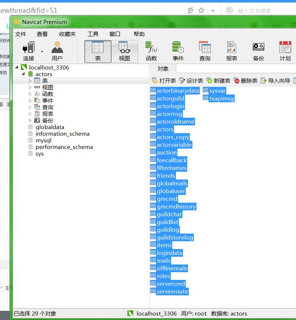Click the 查询 (Query) toolbar icon

205,51
